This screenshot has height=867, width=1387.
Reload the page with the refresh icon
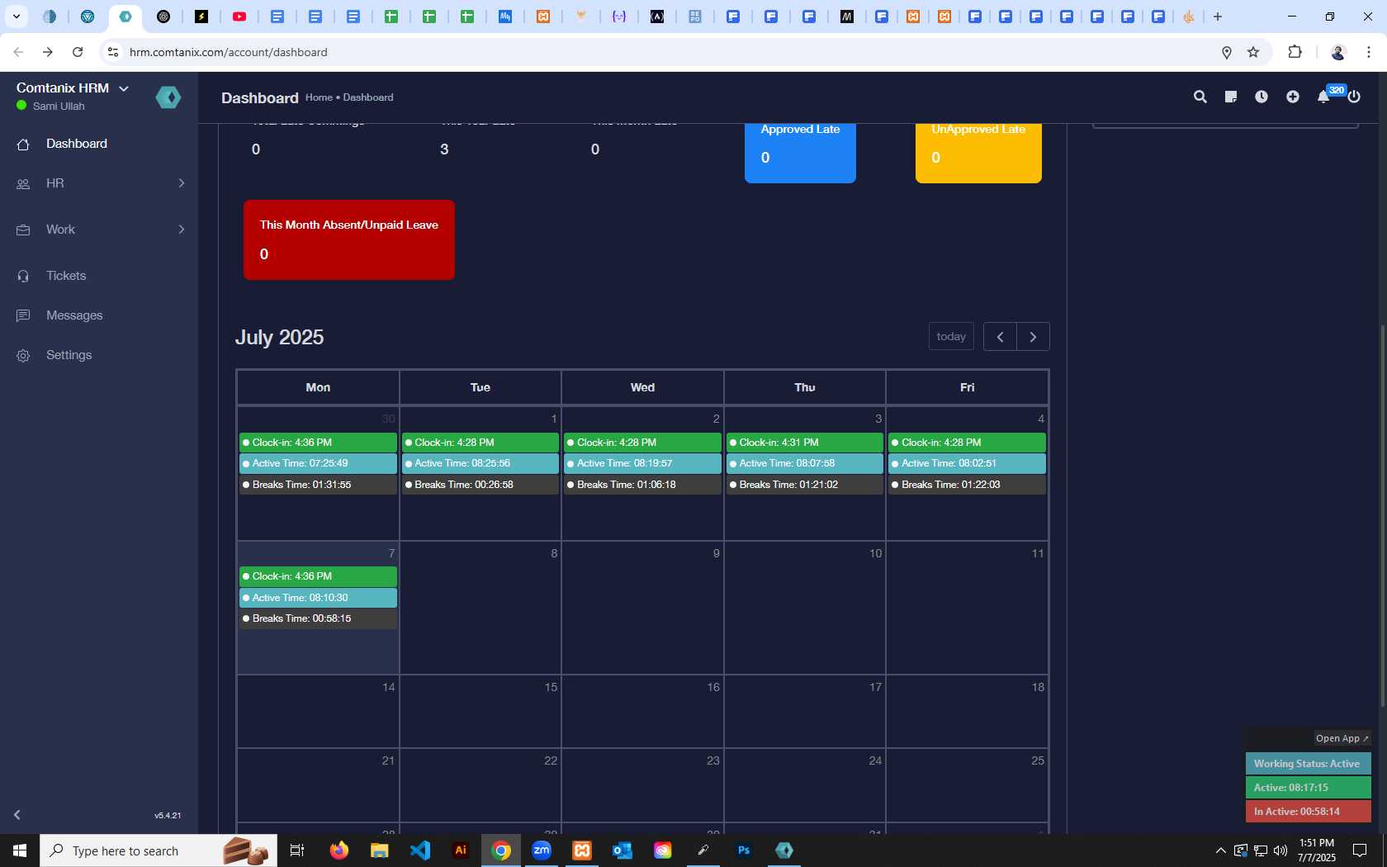click(x=78, y=52)
